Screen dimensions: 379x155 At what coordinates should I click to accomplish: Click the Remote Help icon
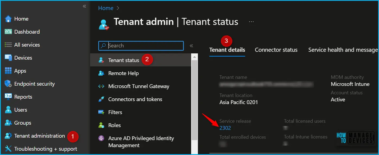click(101, 73)
